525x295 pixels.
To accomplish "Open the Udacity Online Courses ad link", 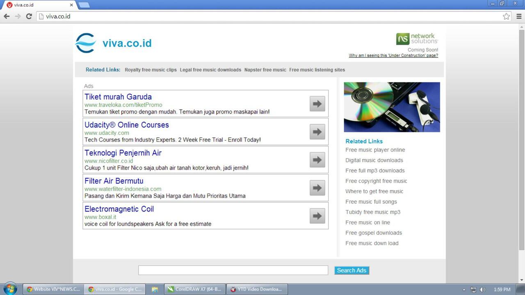I will (x=127, y=125).
